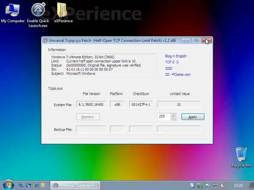Click the text 'Windows 7 Ultimate Edition, 32-bit (7600)'

point(83,57)
